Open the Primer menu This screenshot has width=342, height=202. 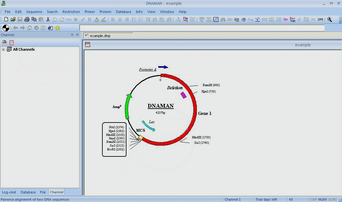click(90, 12)
